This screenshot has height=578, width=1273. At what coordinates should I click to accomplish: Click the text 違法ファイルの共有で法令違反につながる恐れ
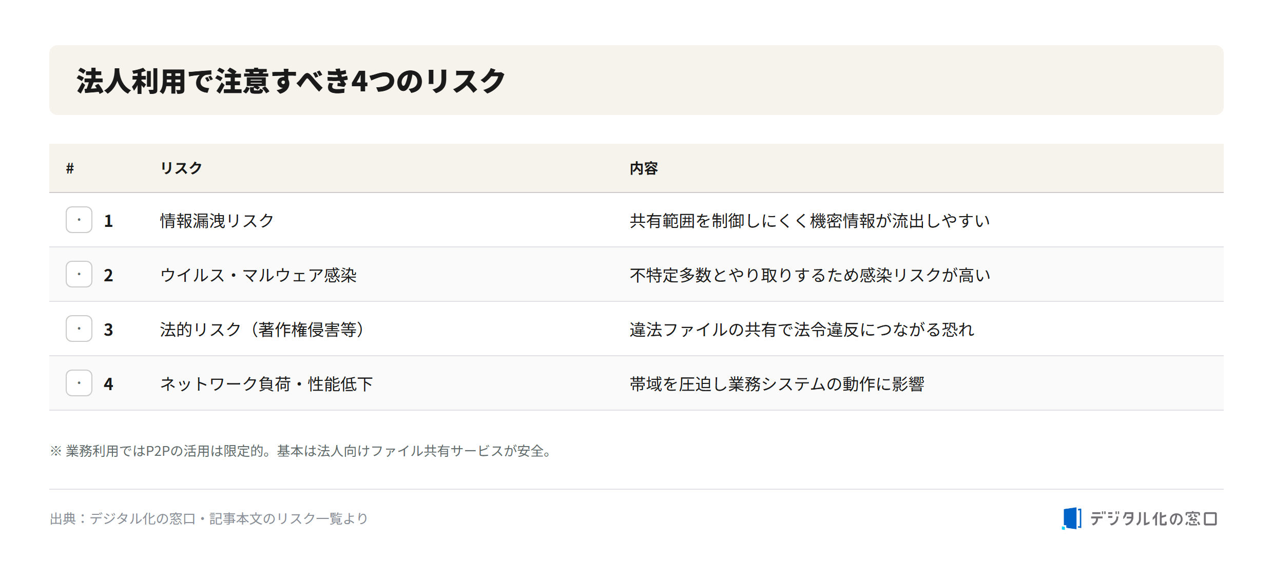[802, 330]
